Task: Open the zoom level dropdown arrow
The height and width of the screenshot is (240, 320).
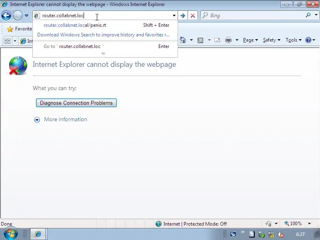Action: pyautogui.click(x=309, y=224)
